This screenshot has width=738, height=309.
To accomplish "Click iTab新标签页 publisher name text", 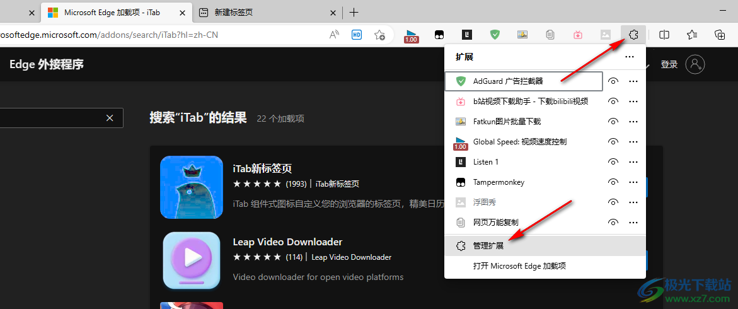I will click(337, 184).
